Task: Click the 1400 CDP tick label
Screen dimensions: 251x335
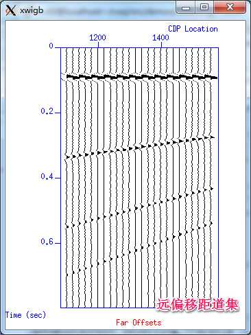Action: (x=160, y=38)
